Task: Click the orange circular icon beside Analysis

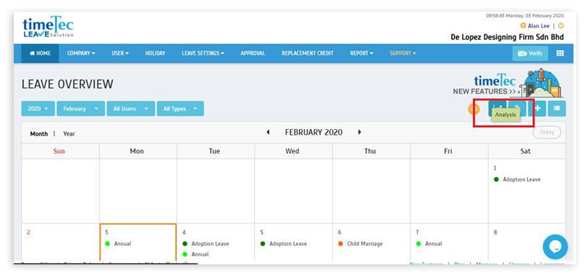Action: click(474, 109)
